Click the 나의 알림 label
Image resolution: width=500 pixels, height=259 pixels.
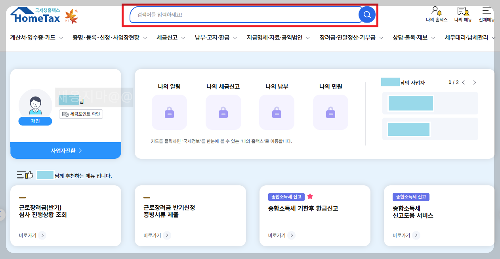click(169, 86)
